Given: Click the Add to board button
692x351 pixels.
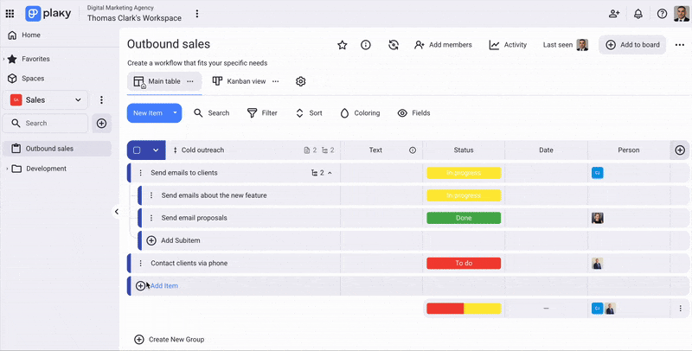Looking at the screenshot, I should [632, 45].
